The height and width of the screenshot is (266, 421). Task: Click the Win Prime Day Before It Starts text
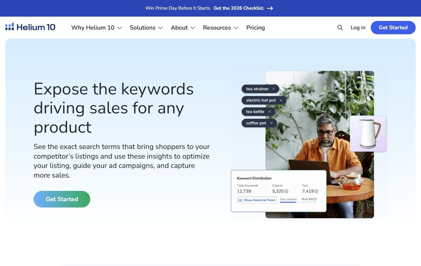point(178,8)
